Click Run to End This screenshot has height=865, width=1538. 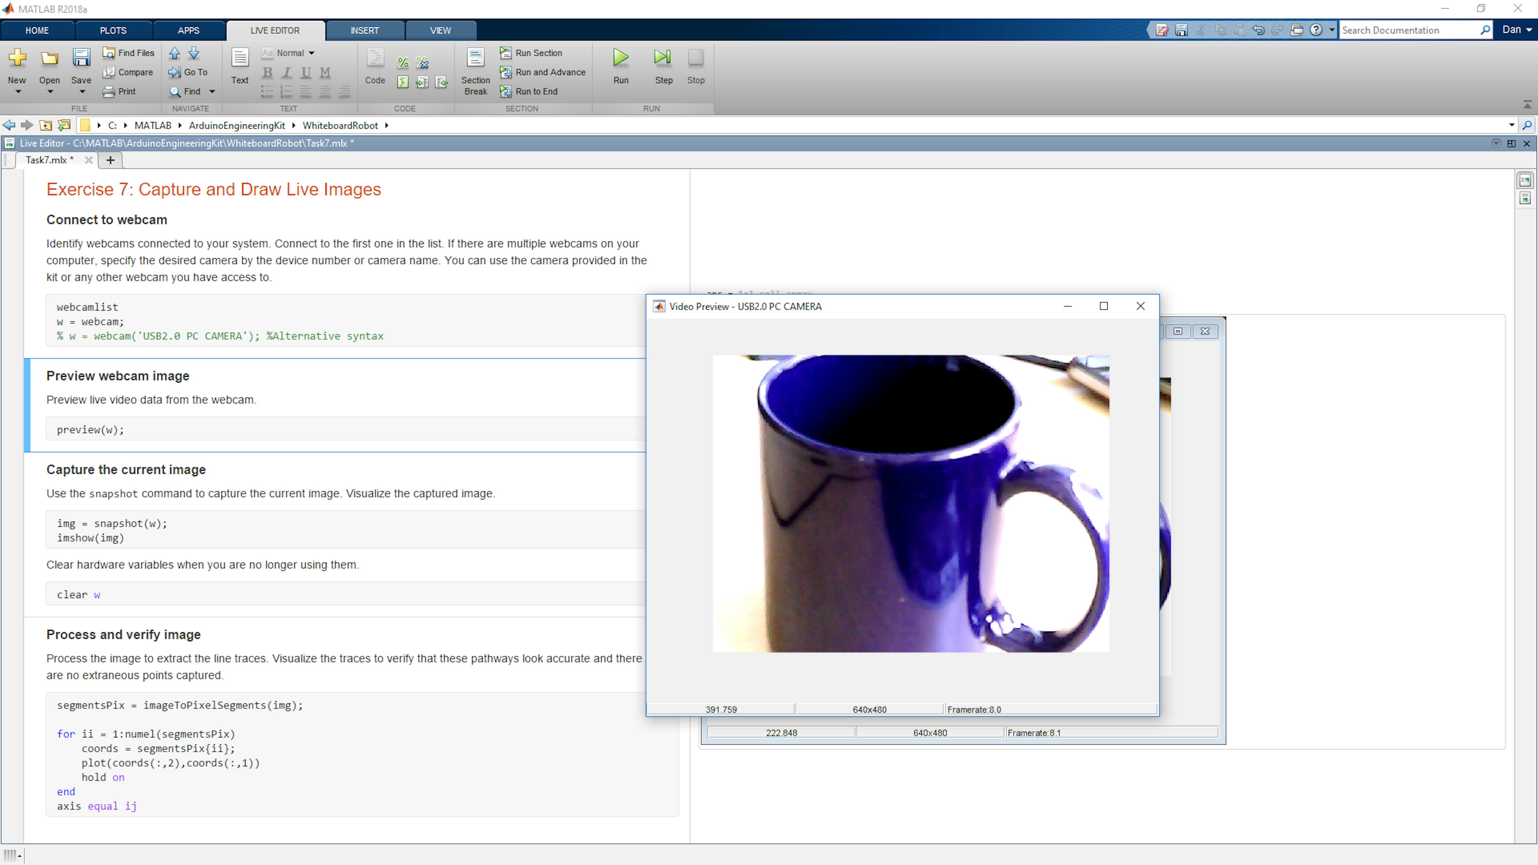(x=529, y=91)
